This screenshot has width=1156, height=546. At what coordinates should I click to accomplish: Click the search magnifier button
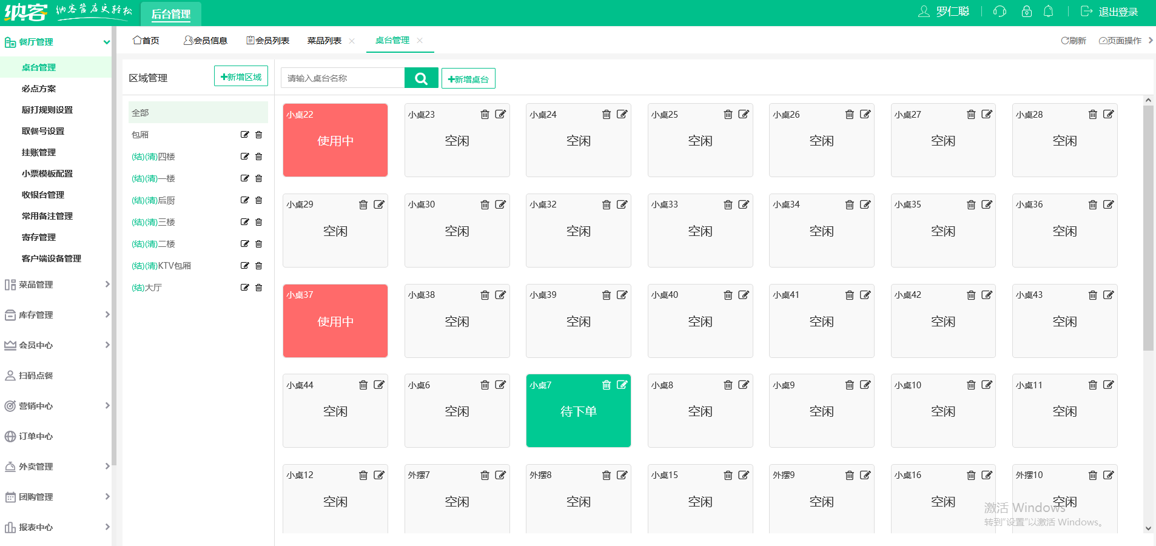(421, 78)
